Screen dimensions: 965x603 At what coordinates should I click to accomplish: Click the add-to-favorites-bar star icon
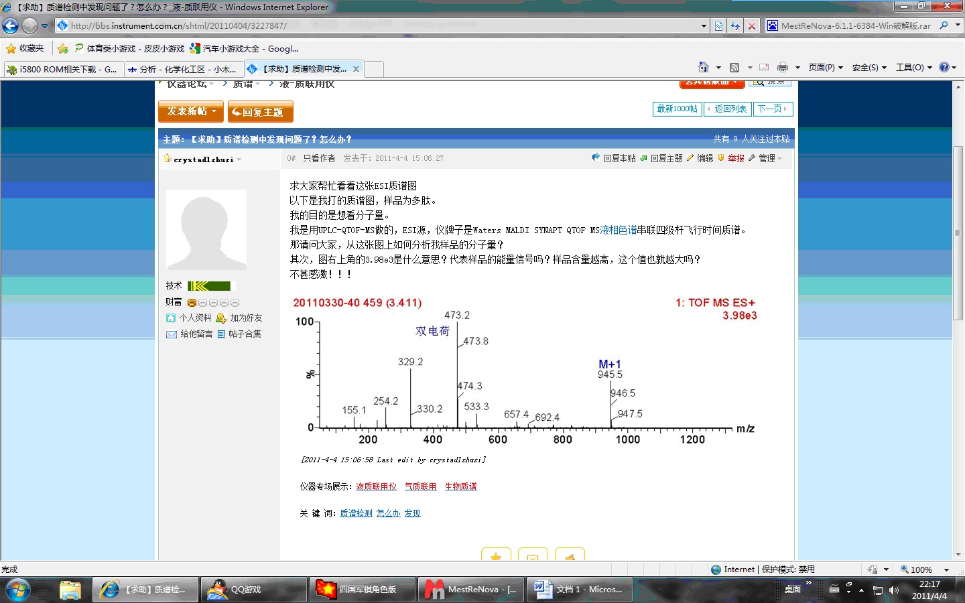(63, 48)
